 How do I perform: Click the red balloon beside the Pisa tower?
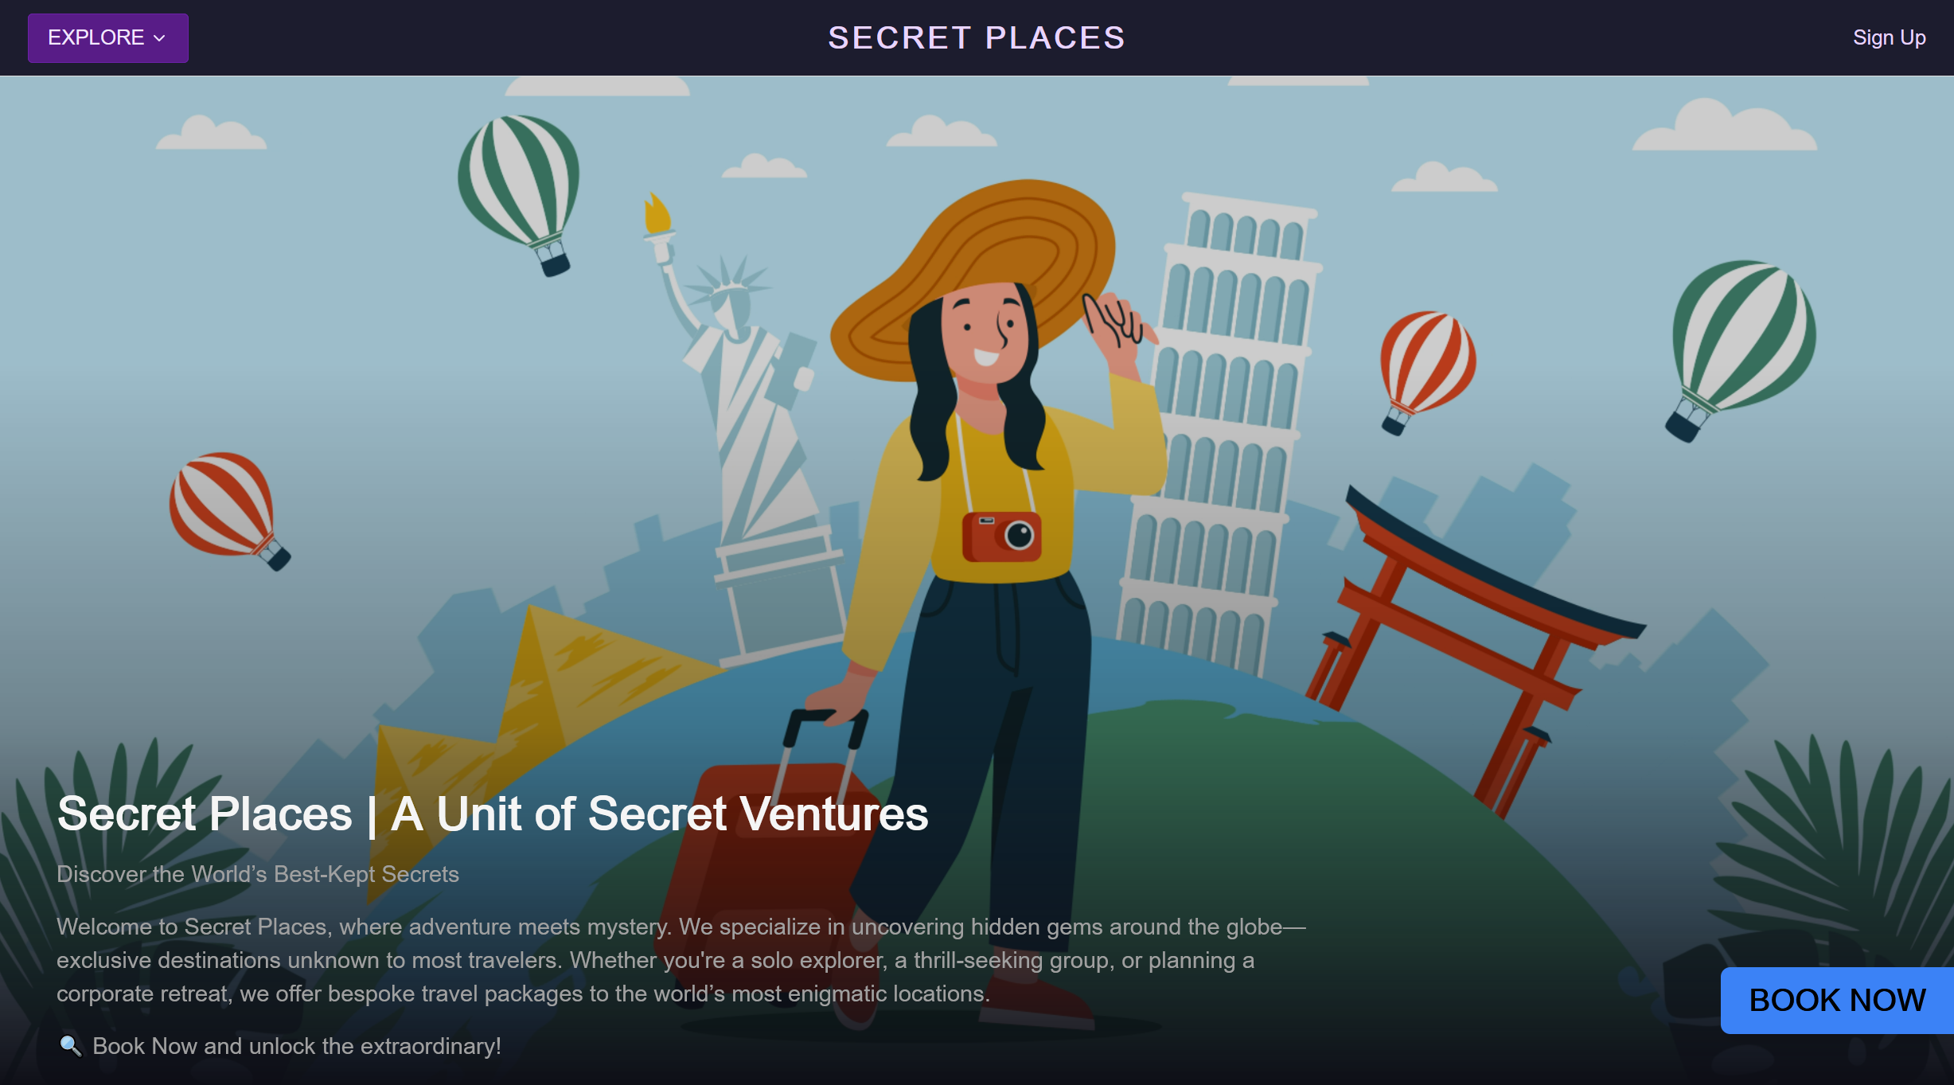pyautogui.click(x=1426, y=372)
